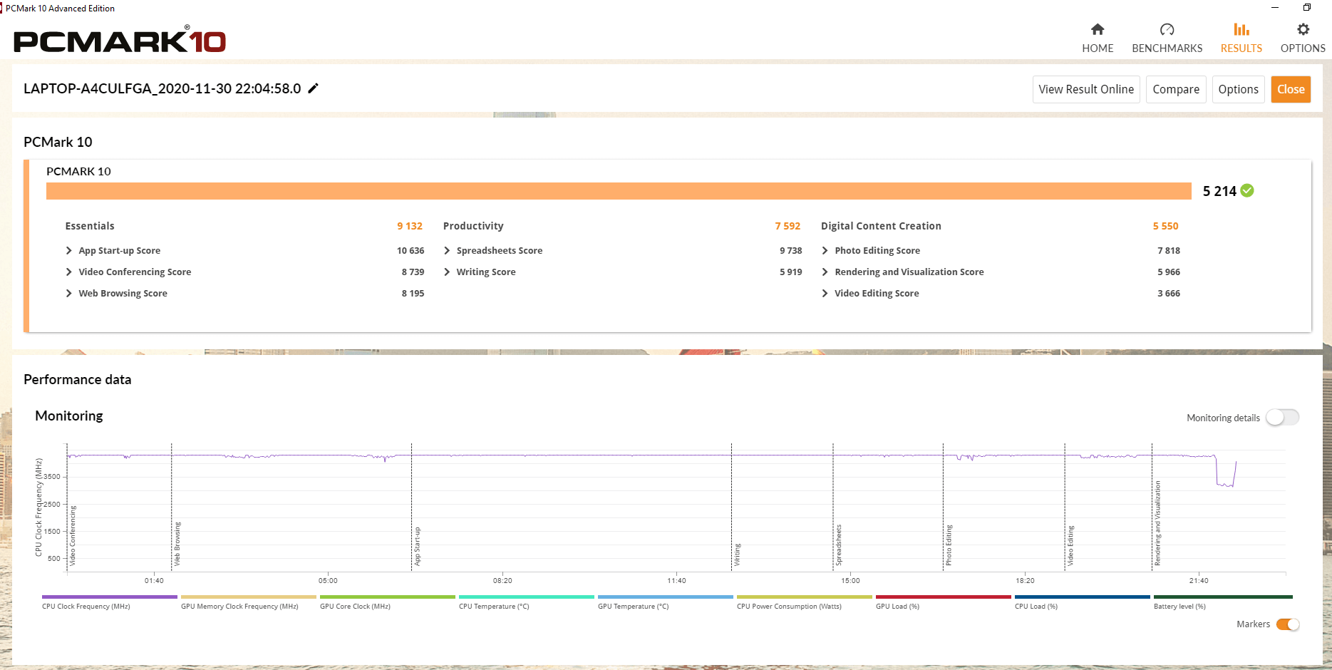Click the PCMark 10 logo
Viewport: 1332px width, 670px height.
coord(120,41)
